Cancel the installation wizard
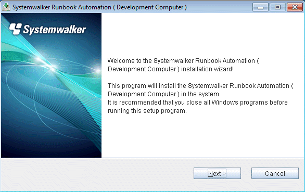Image resolution: width=305 pixels, height=192 pixels. pyautogui.click(x=275, y=173)
